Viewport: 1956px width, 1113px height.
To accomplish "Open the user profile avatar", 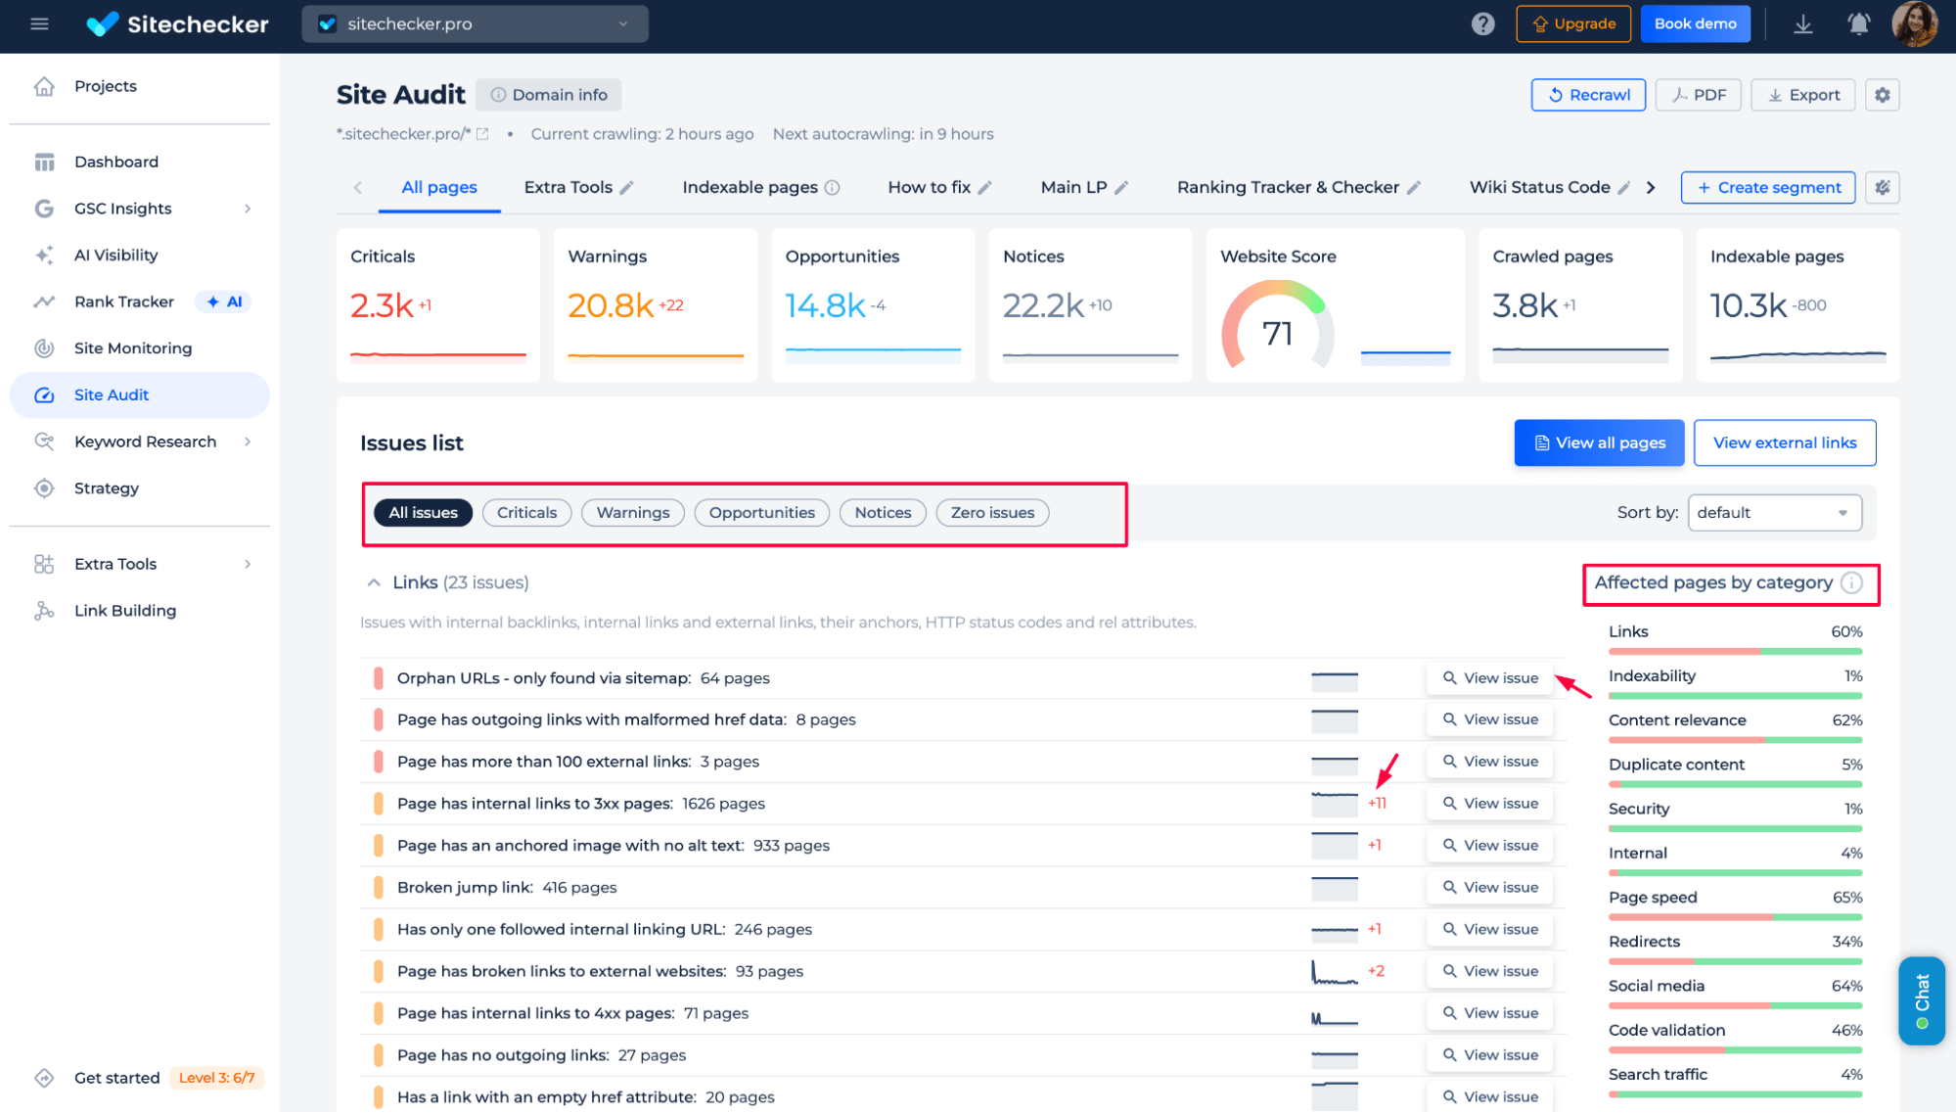I will pos(1915,23).
